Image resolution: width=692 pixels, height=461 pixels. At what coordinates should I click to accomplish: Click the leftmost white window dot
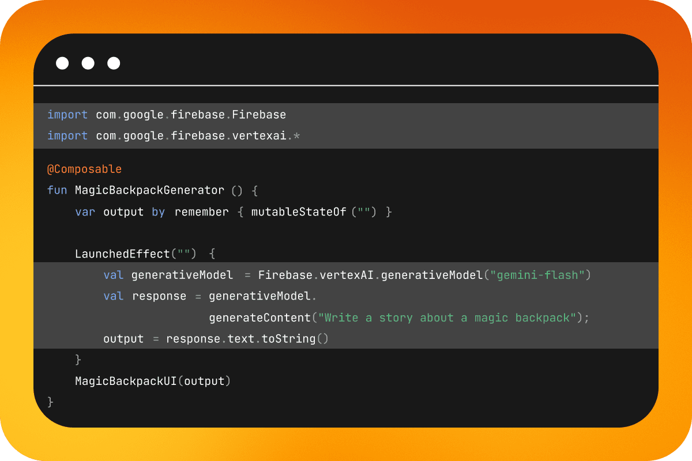(x=62, y=63)
